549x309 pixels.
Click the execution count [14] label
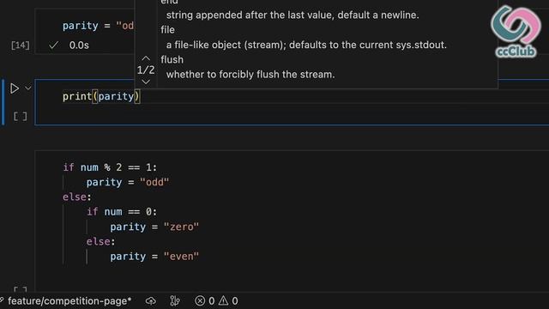pyautogui.click(x=21, y=45)
